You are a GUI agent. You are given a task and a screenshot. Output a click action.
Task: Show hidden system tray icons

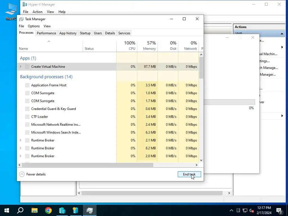tap(231, 210)
